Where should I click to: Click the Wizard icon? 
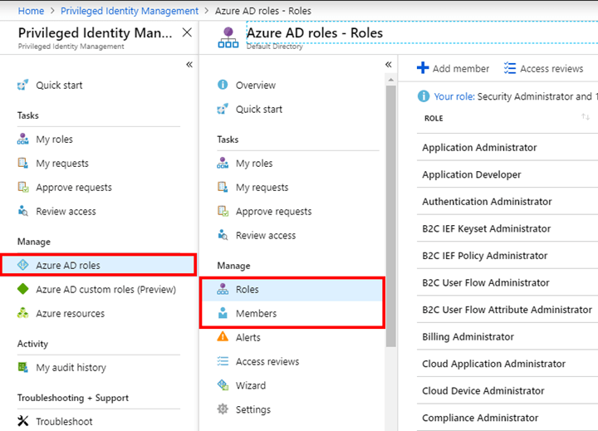[223, 385]
